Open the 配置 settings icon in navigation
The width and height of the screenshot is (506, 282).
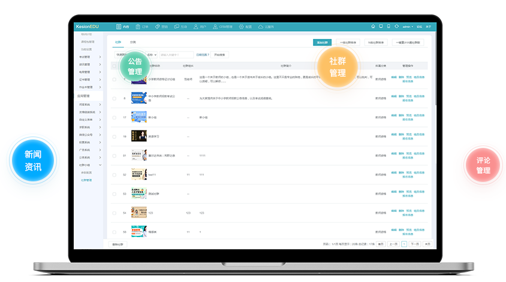242,27
